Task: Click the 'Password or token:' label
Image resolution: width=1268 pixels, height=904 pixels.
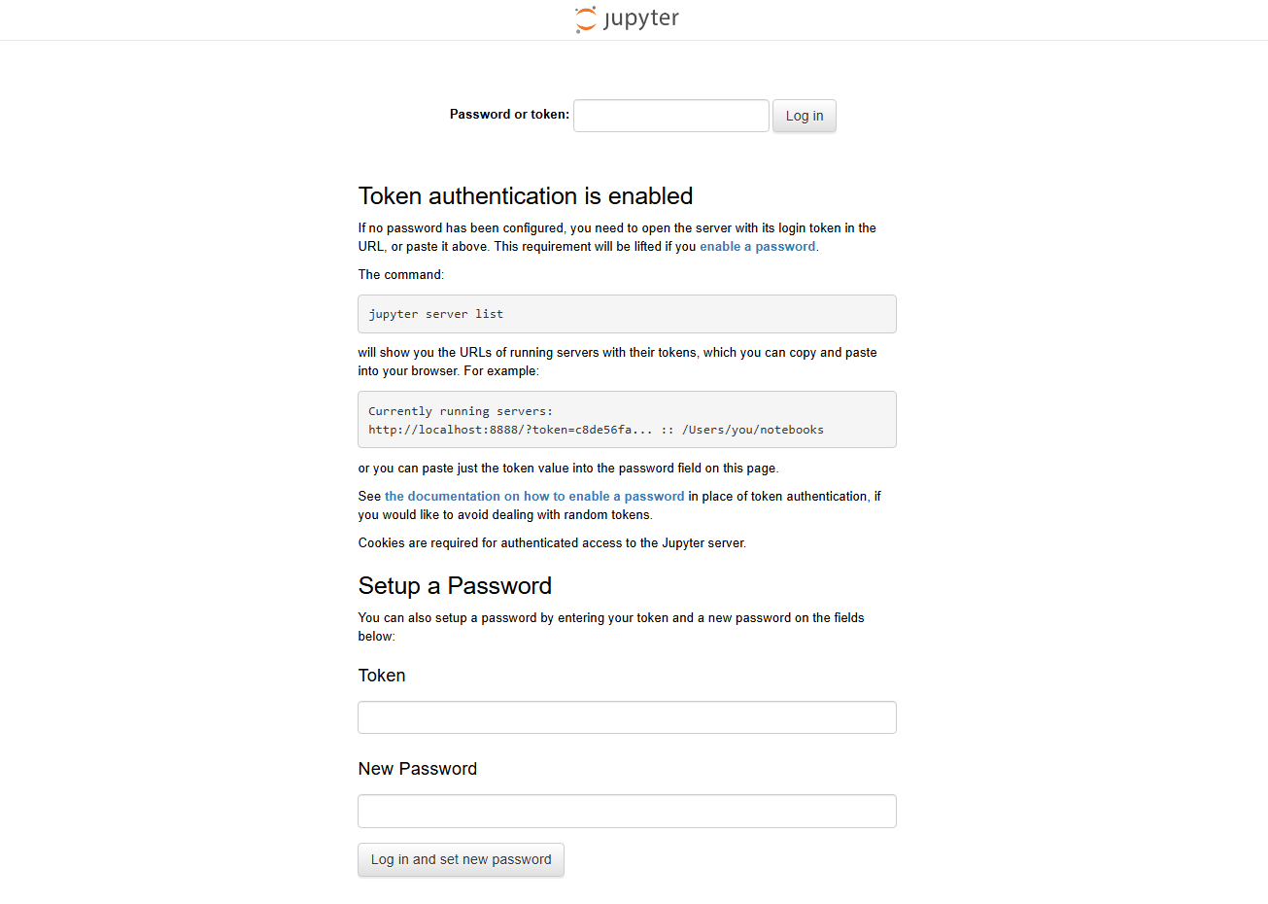Action: coord(509,115)
